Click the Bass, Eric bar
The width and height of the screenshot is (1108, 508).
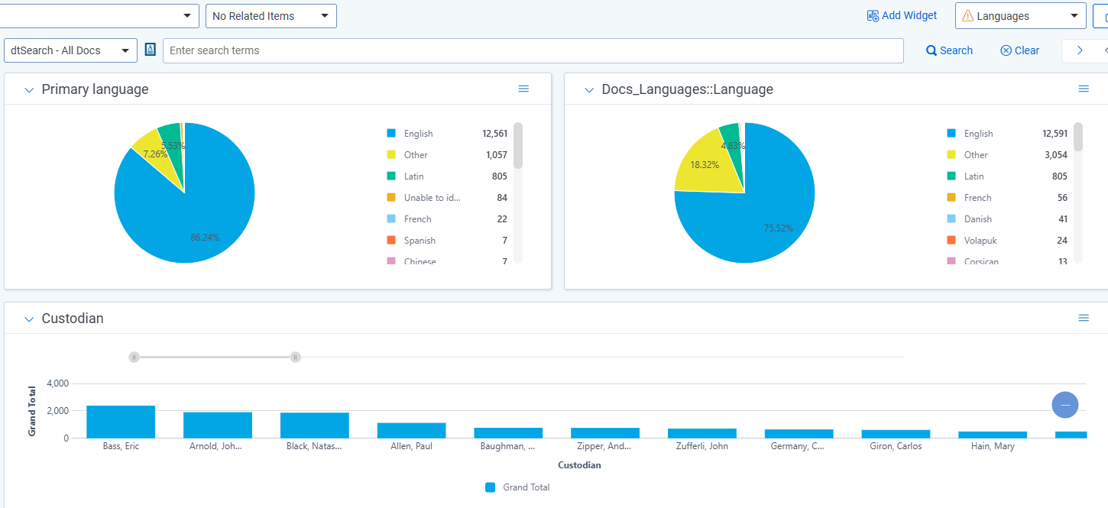(x=121, y=422)
